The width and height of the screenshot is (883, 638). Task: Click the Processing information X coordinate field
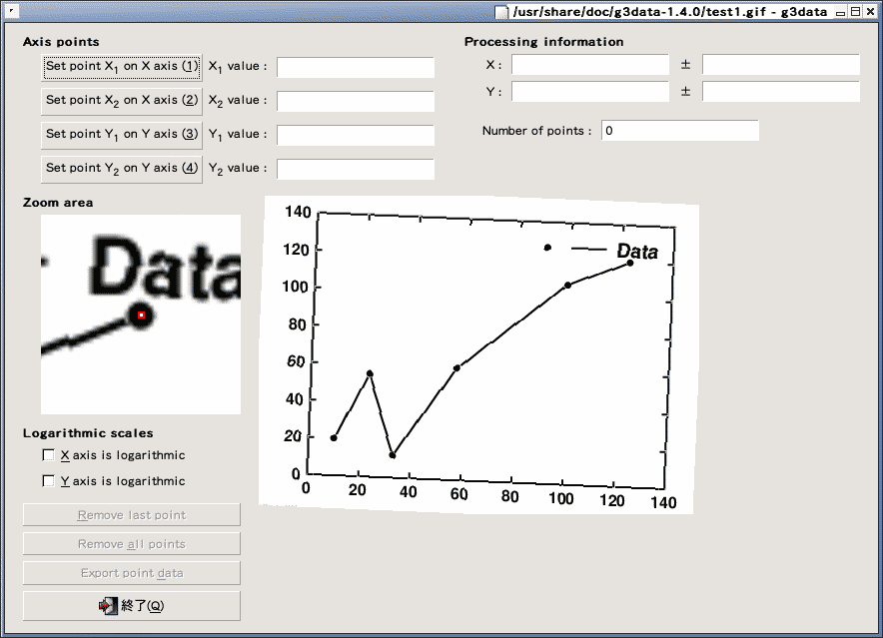[x=590, y=65]
